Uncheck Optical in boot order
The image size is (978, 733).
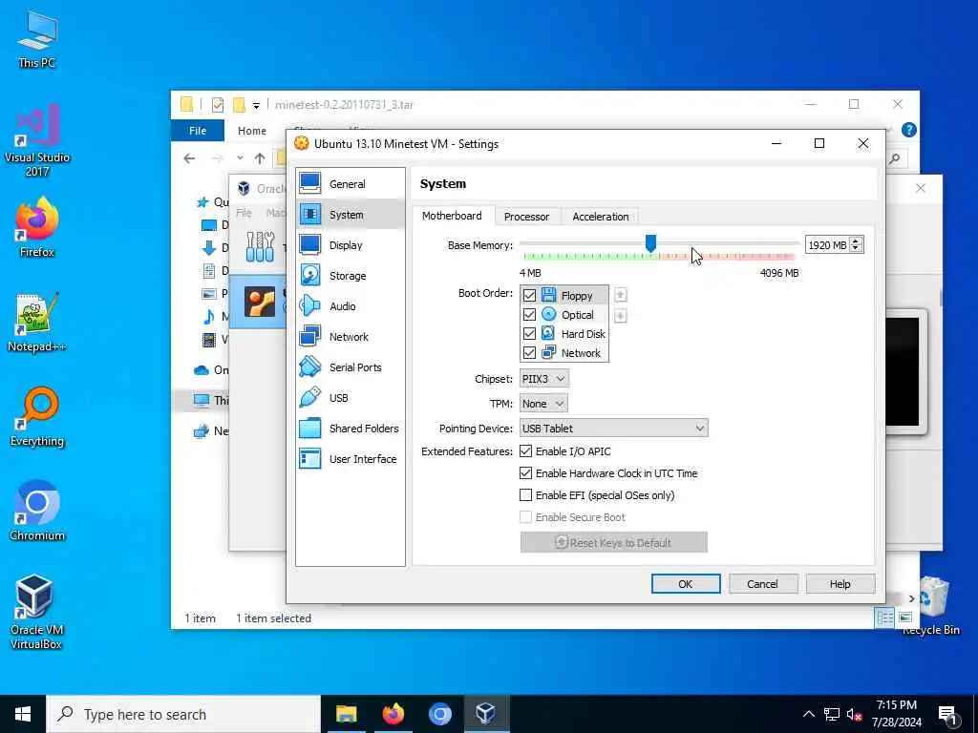pyautogui.click(x=529, y=315)
